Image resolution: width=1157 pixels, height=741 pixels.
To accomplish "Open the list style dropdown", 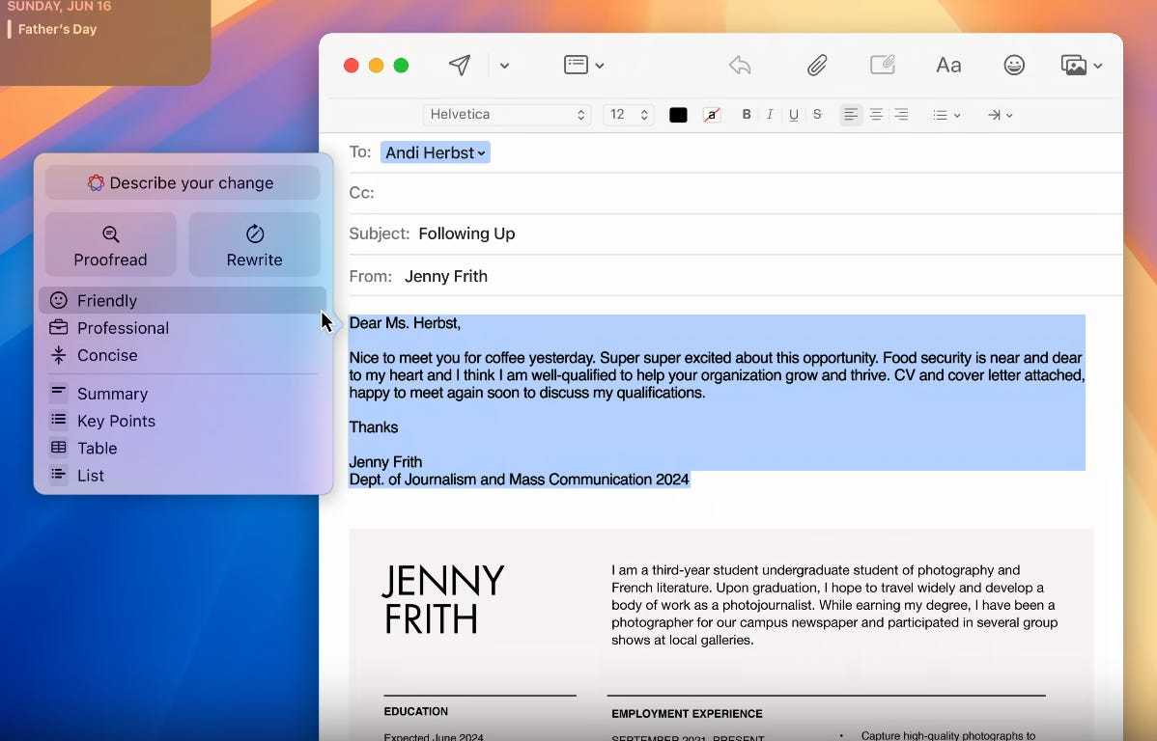I will (945, 115).
